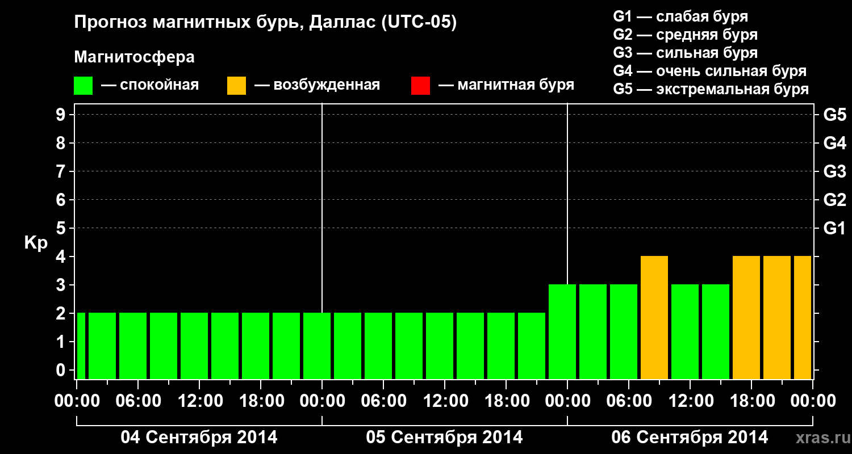This screenshot has width=852, height=454.
Task: Click the '— спокойная' legend label
Action: (x=150, y=86)
